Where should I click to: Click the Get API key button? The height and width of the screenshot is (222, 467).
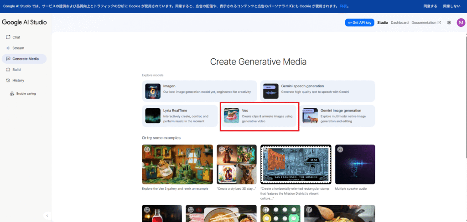(x=359, y=23)
